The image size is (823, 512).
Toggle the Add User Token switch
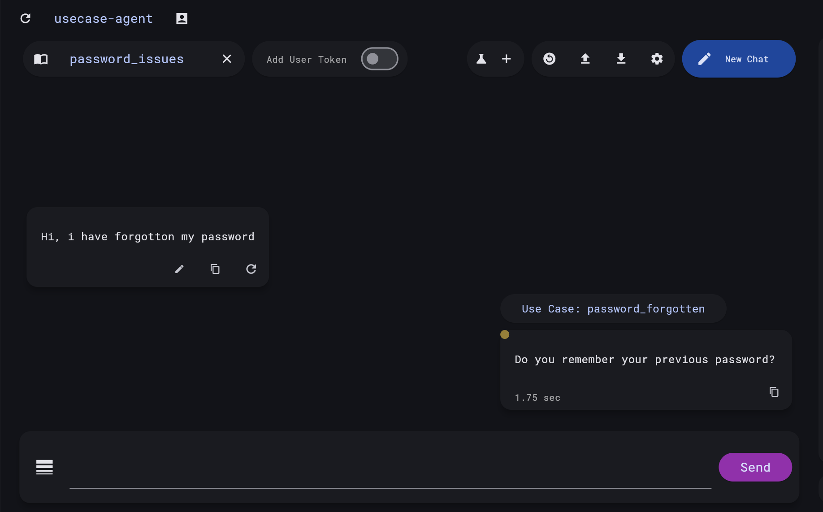[380, 59]
